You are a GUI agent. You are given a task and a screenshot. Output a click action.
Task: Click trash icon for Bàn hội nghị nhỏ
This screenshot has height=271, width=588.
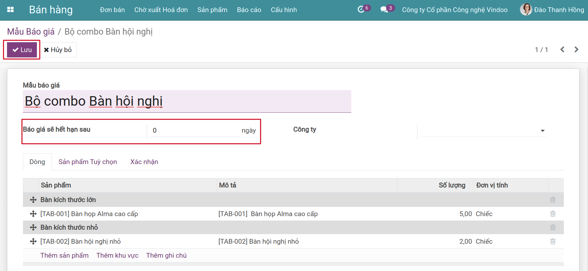click(553, 241)
